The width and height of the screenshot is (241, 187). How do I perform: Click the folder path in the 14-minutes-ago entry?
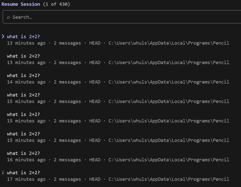coord(169,82)
